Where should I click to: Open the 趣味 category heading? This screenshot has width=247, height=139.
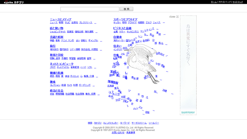[x=52, y=82]
